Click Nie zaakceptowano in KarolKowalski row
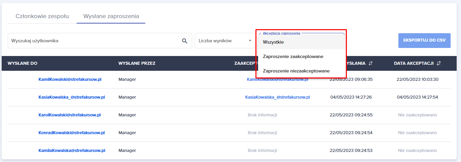461x162 pixels. [x=417, y=115]
